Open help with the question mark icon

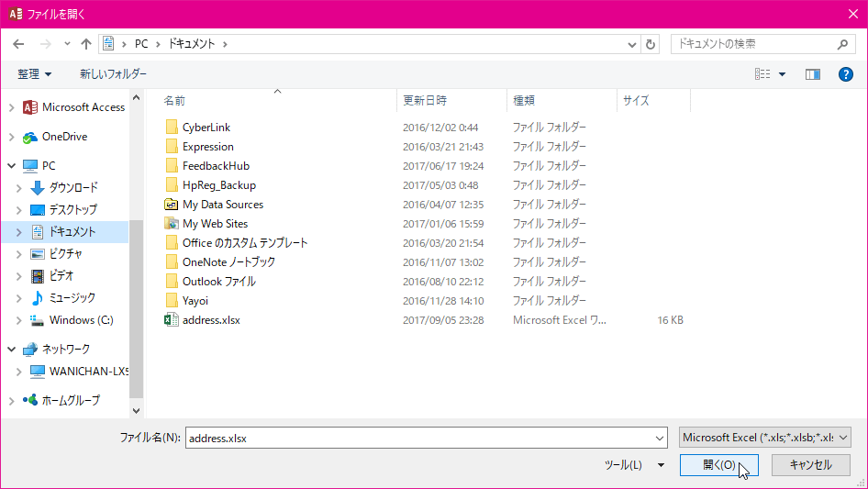click(x=845, y=74)
